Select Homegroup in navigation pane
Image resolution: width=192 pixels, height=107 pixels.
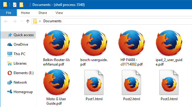[x=20, y=92]
